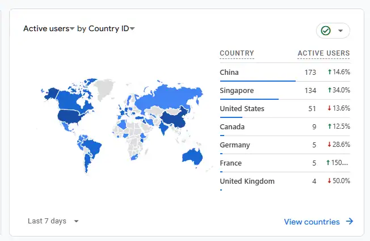Viewport: 370px width, 241px height.
Task: Click Australia on the world map
Action: [x=192, y=157]
